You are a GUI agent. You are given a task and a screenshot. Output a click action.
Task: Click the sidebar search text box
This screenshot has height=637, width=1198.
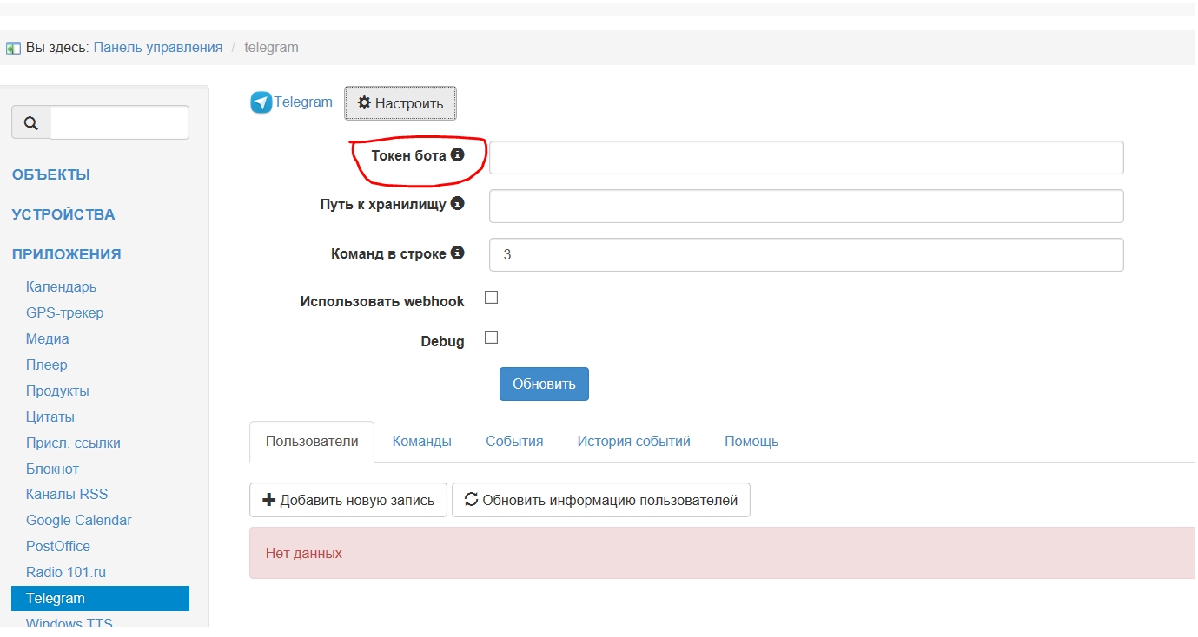point(120,123)
